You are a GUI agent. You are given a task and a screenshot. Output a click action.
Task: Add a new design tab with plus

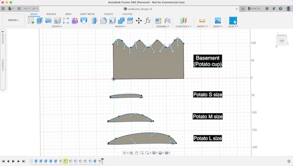tap(243, 9)
